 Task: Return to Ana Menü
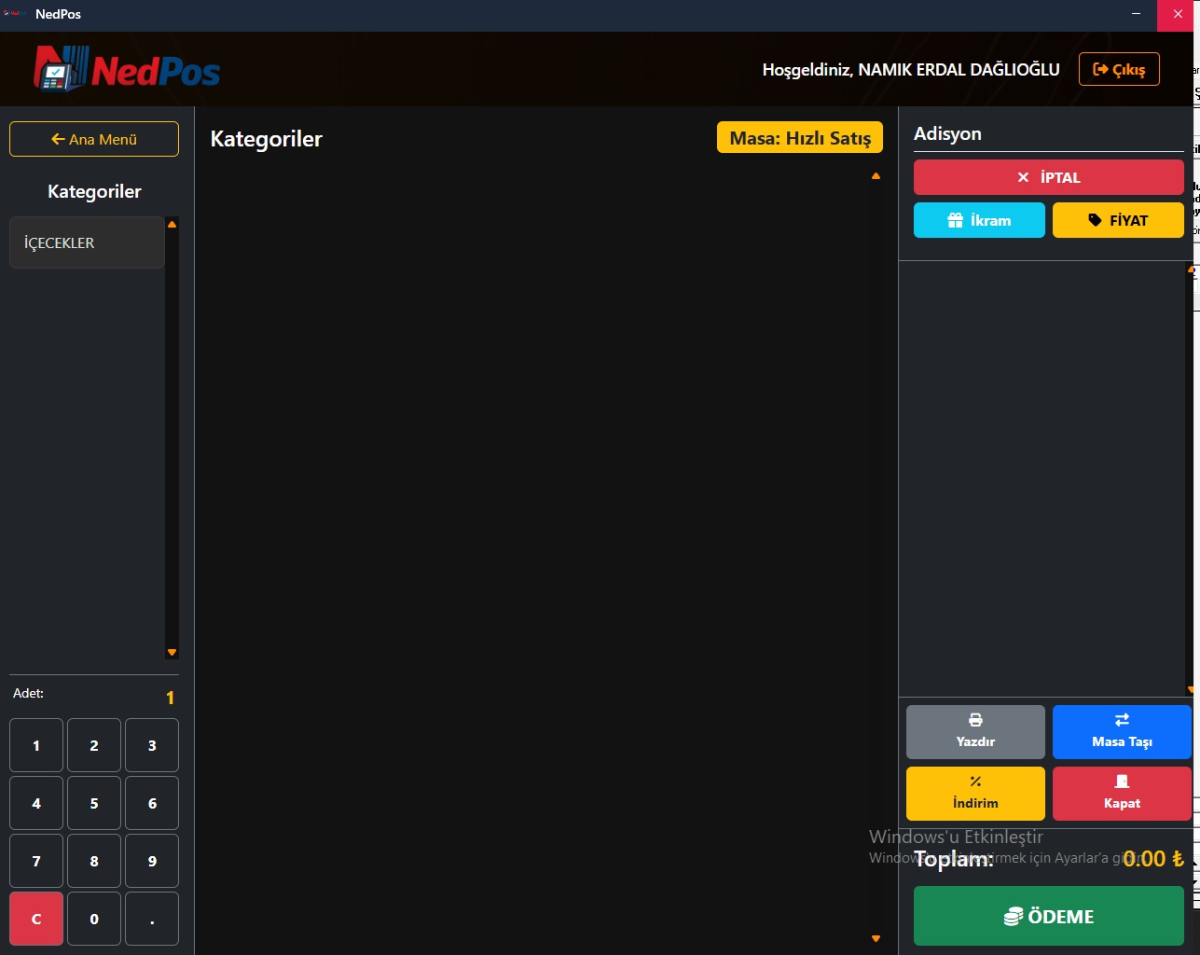tap(94, 139)
